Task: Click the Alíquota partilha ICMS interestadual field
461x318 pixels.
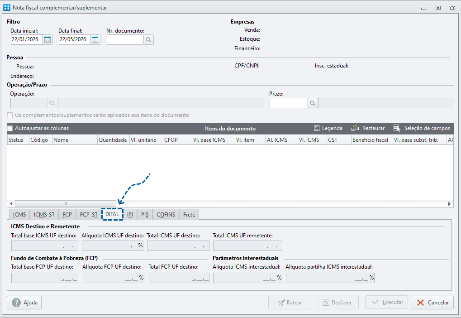Action: [x=330, y=278]
